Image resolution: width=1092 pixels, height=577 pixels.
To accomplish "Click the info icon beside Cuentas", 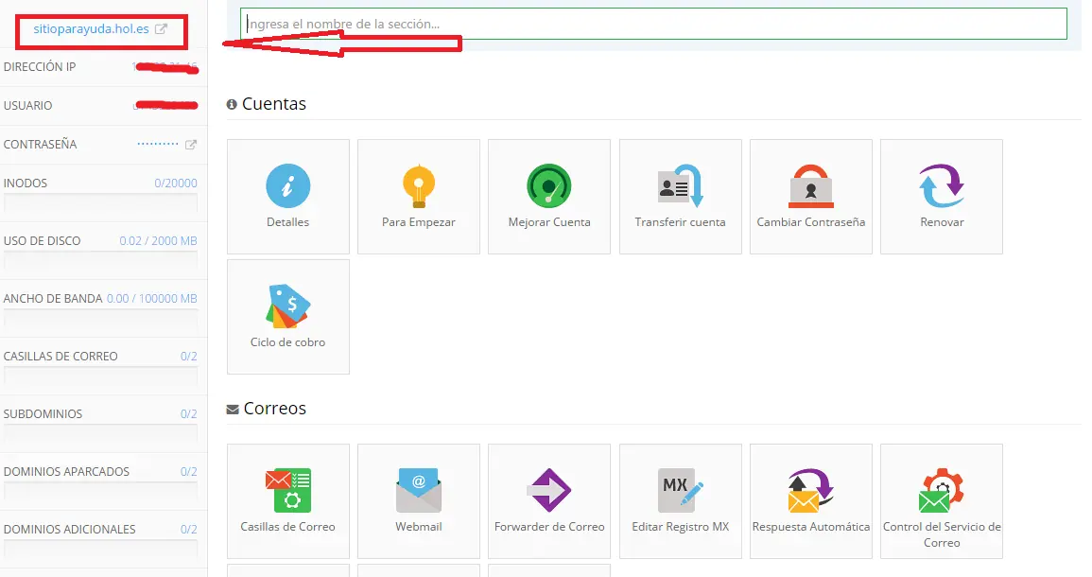I will (232, 105).
